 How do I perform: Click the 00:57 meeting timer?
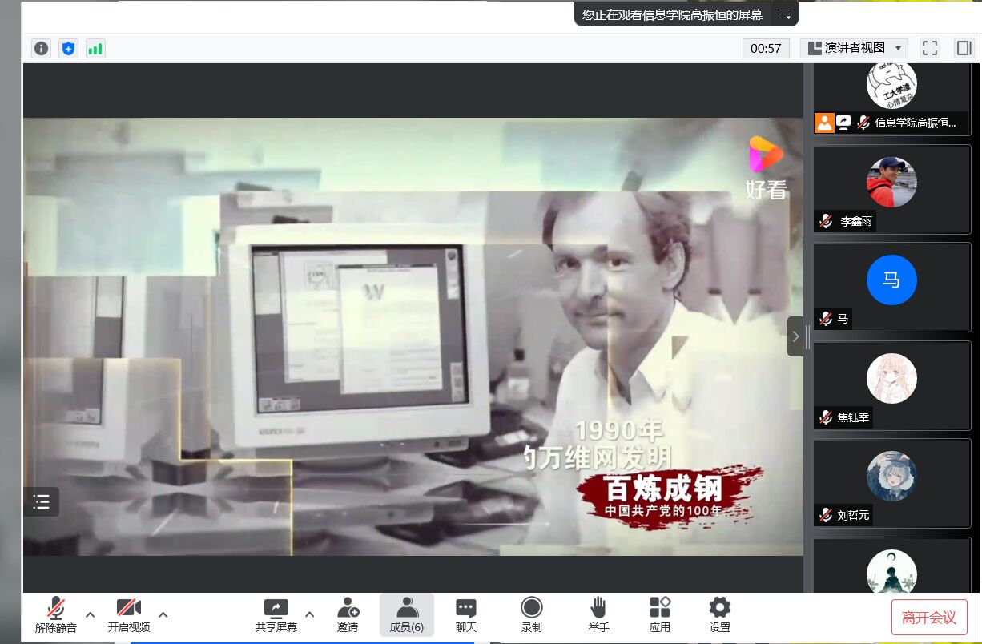coord(766,48)
